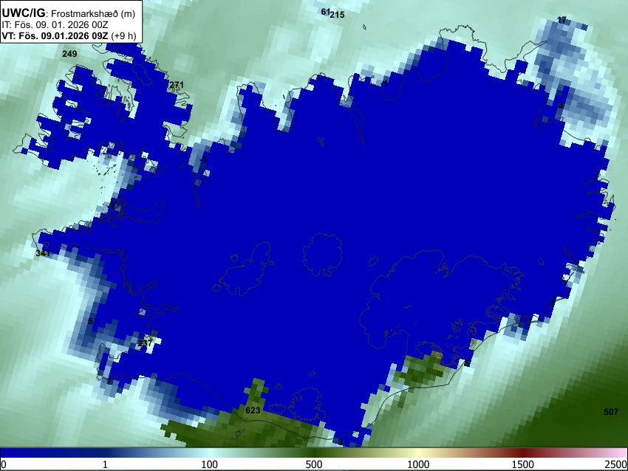Click the color scale label 1000
Image resolution: width=628 pixels, height=471 pixels.
[x=418, y=464]
